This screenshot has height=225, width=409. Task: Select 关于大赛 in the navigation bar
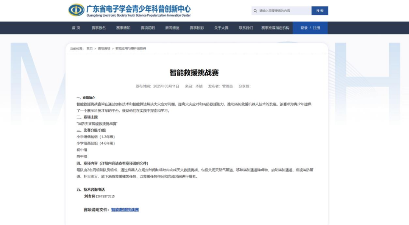[221, 28]
